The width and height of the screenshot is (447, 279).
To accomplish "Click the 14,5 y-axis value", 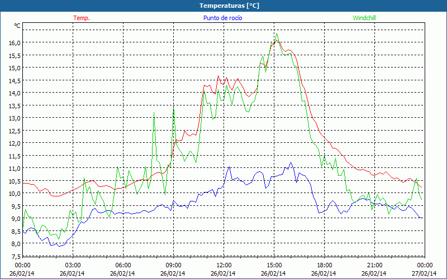I will pos(15,80).
